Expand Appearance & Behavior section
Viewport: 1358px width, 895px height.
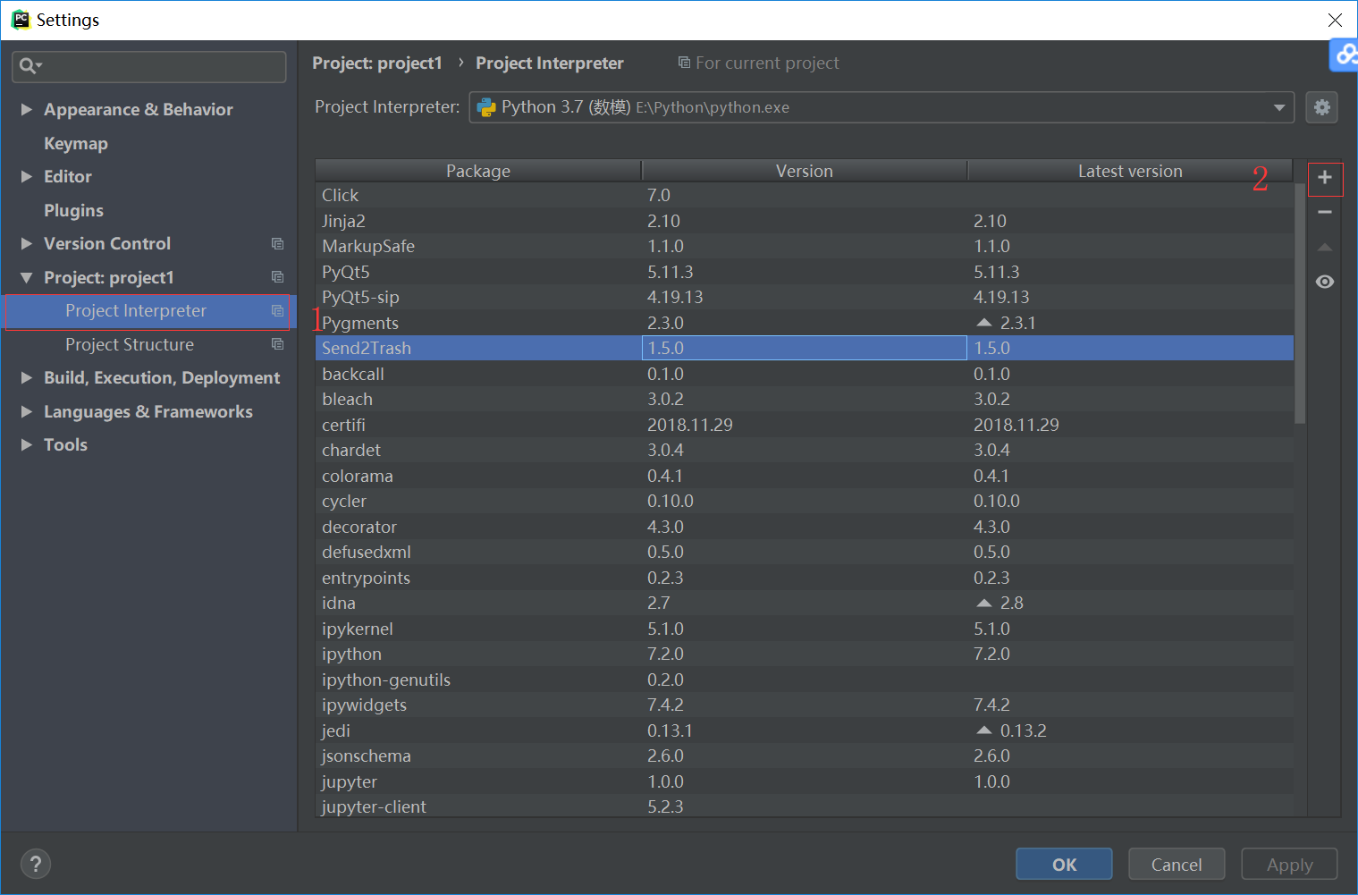click(27, 109)
